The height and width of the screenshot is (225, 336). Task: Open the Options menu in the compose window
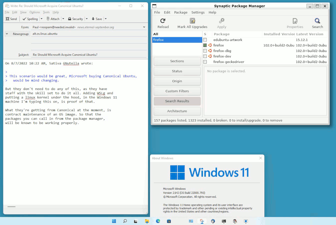tap(35, 12)
